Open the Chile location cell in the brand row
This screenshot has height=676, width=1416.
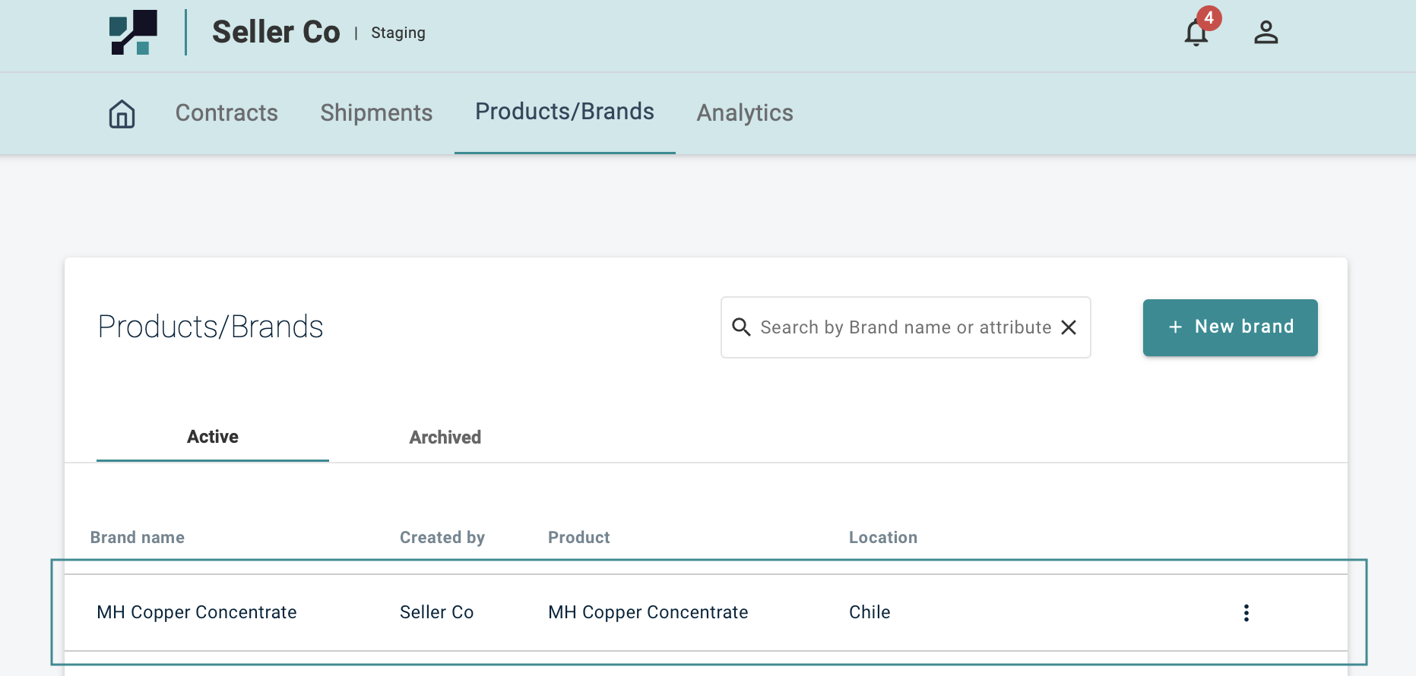tap(870, 612)
